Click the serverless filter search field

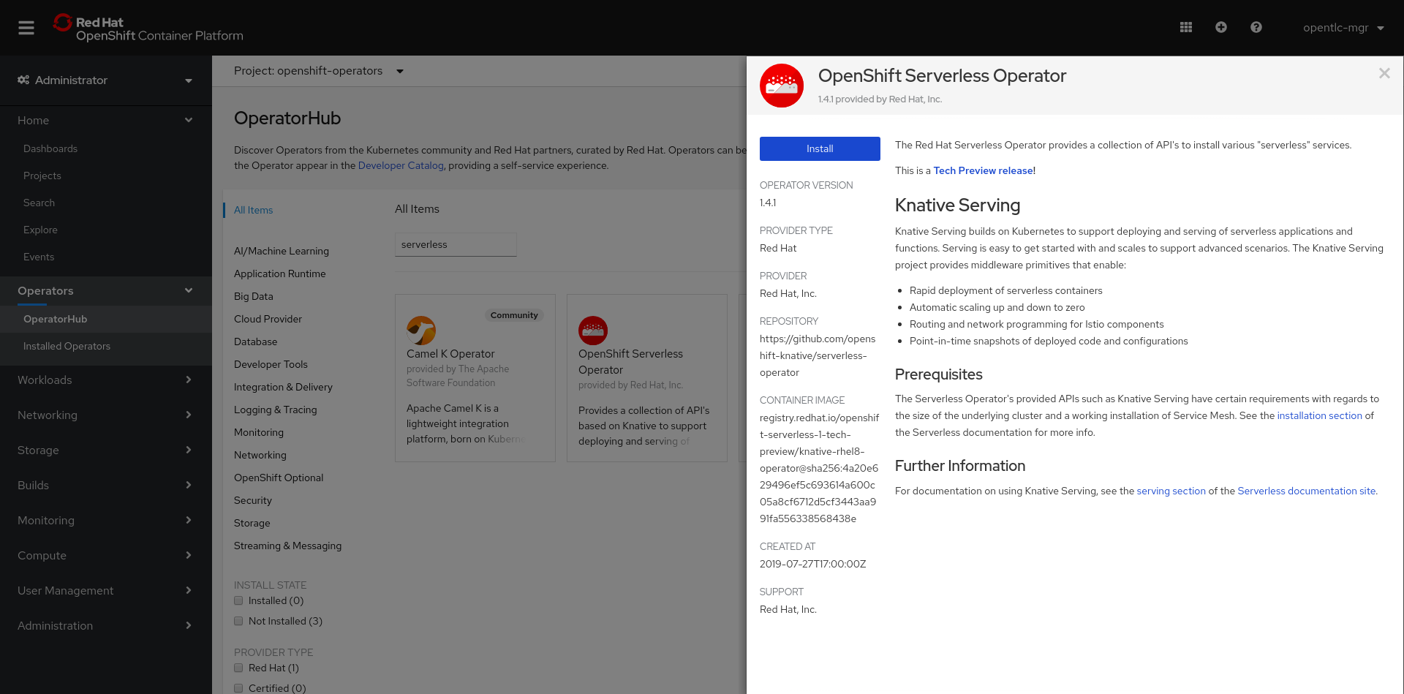(456, 245)
